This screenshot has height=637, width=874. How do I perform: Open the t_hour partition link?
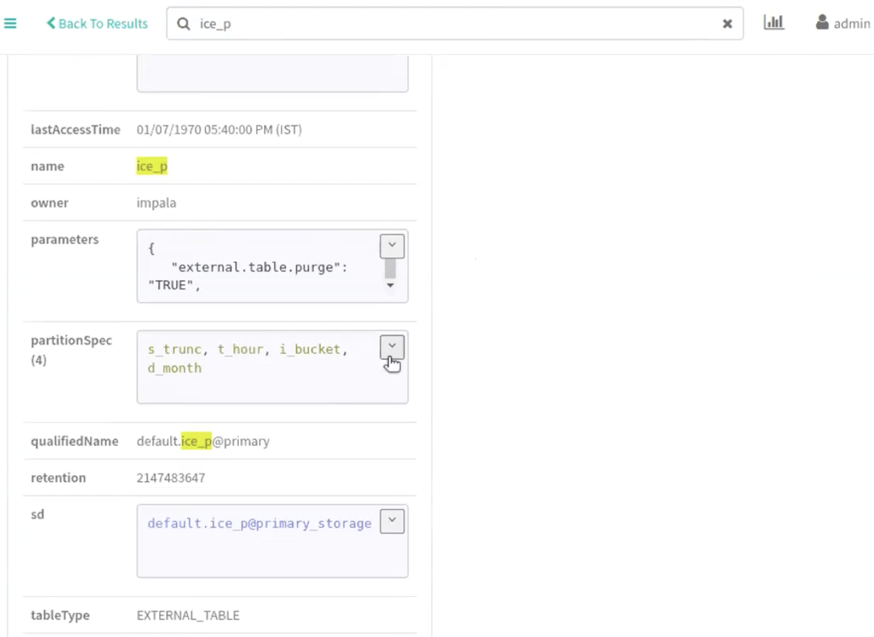(x=240, y=349)
